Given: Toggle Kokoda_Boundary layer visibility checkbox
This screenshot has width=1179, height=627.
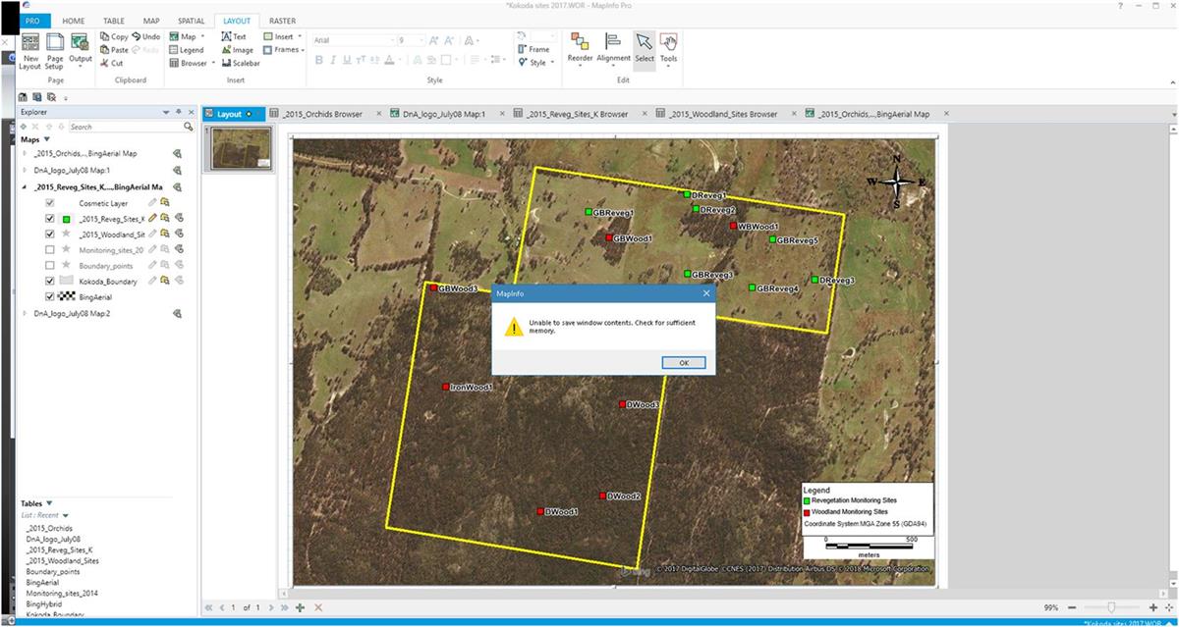Looking at the screenshot, I should click(x=50, y=281).
